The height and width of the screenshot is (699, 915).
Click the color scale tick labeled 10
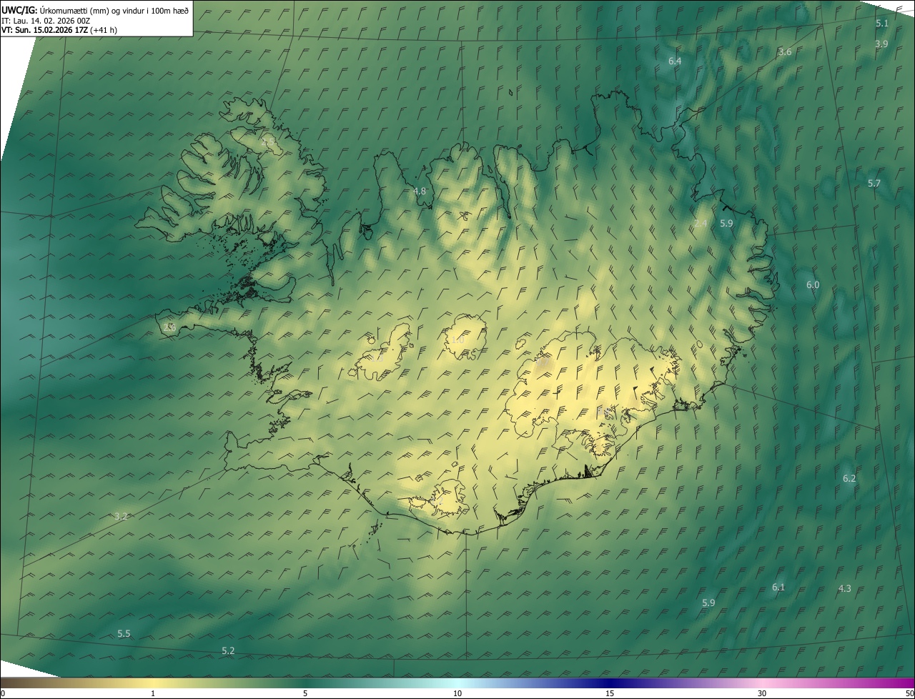(x=457, y=694)
